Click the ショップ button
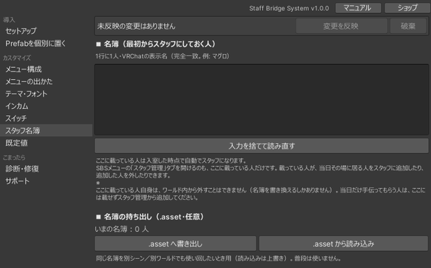The image size is (431, 268). click(407, 8)
